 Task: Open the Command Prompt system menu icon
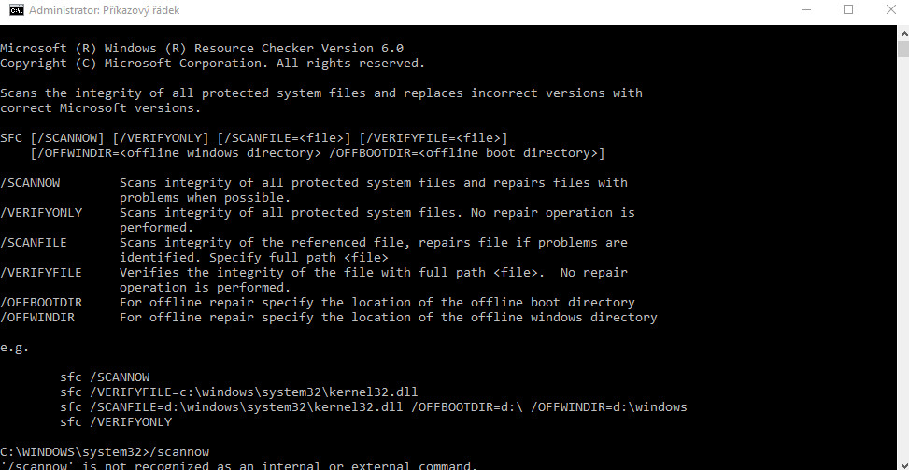[x=16, y=10]
